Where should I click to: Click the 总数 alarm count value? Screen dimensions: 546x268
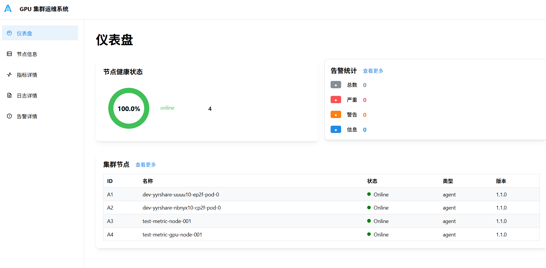pos(365,85)
